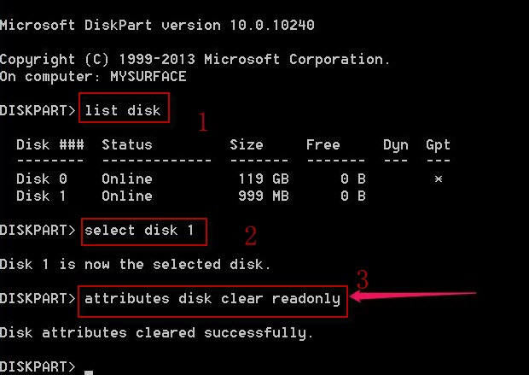Click the asterisk in the Gpt column

pyautogui.click(x=438, y=179)
